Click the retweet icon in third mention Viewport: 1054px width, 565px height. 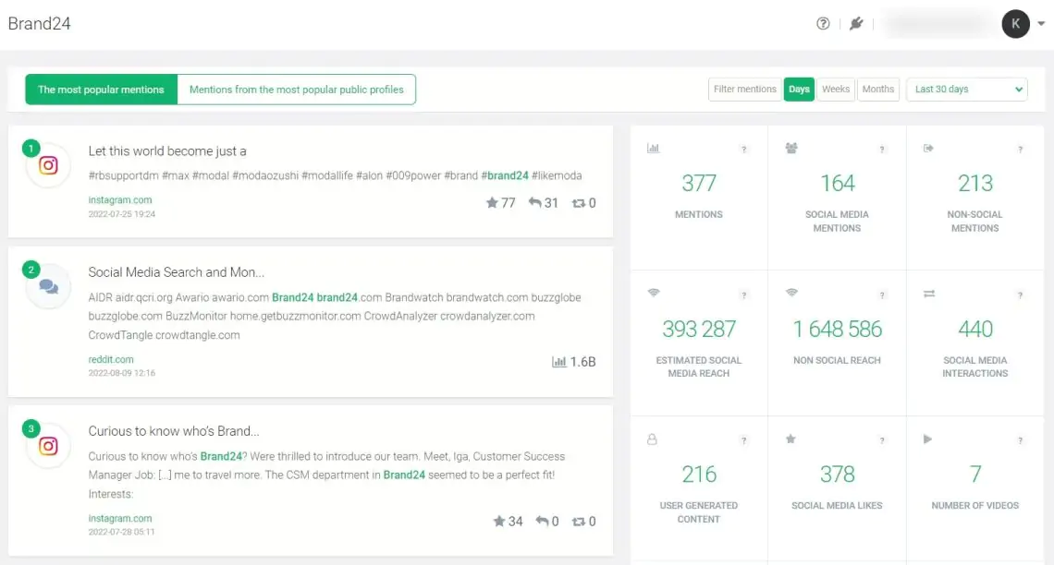578,522
